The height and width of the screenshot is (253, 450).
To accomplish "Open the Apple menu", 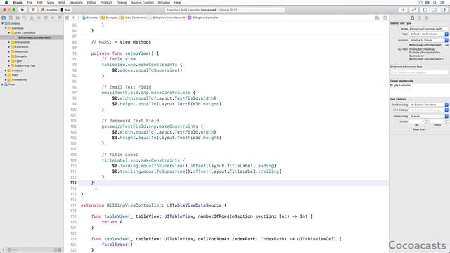I will 6,3.
